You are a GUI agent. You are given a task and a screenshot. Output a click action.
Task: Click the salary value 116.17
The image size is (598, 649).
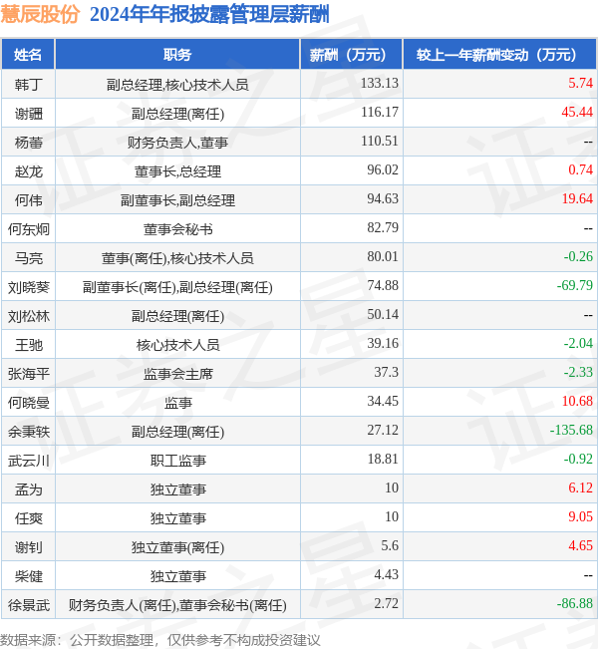pos(380,112)
